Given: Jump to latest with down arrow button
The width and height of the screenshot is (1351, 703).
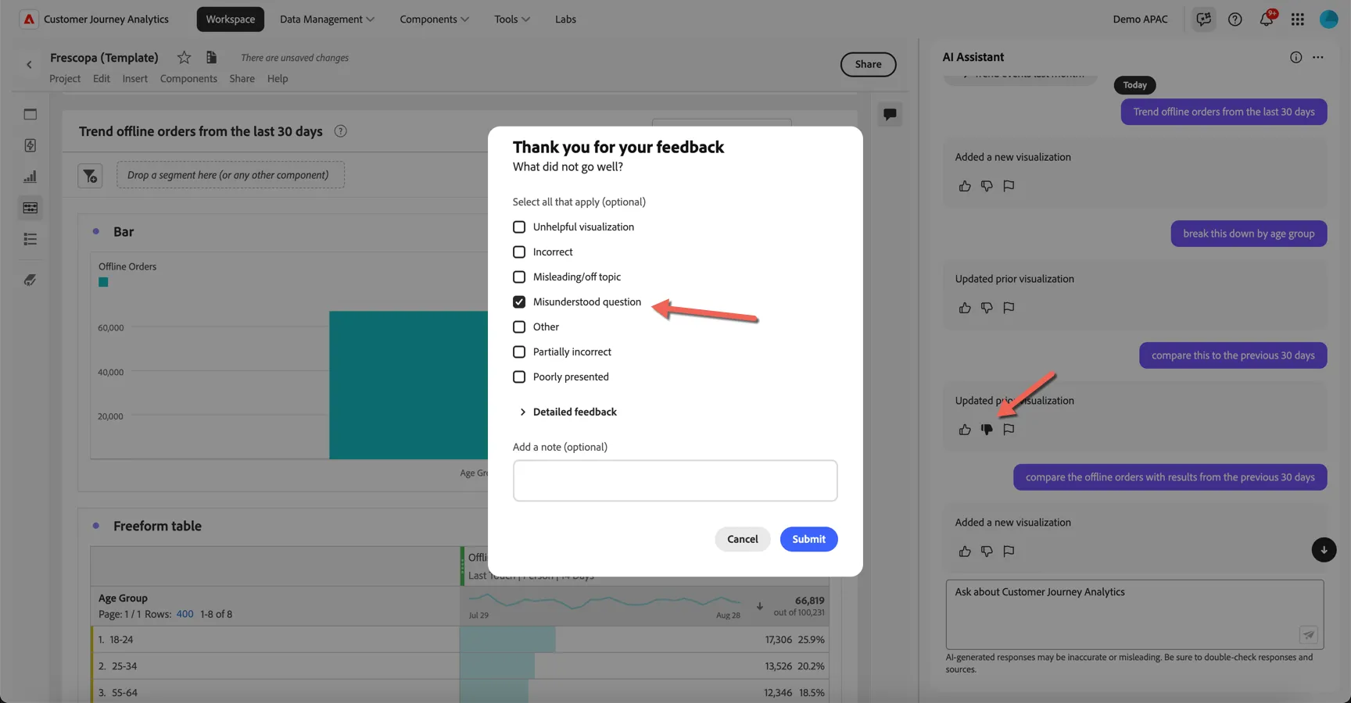Looking at the screenshot, I should [x=1324, y=550].
